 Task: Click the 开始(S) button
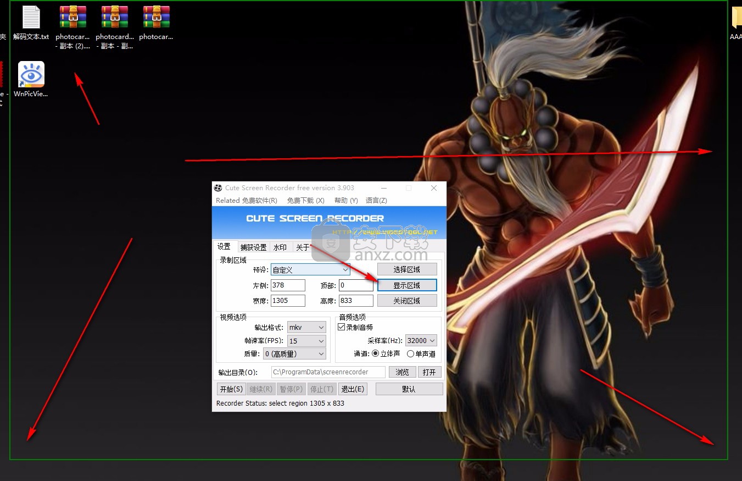[x=231, y=389]
